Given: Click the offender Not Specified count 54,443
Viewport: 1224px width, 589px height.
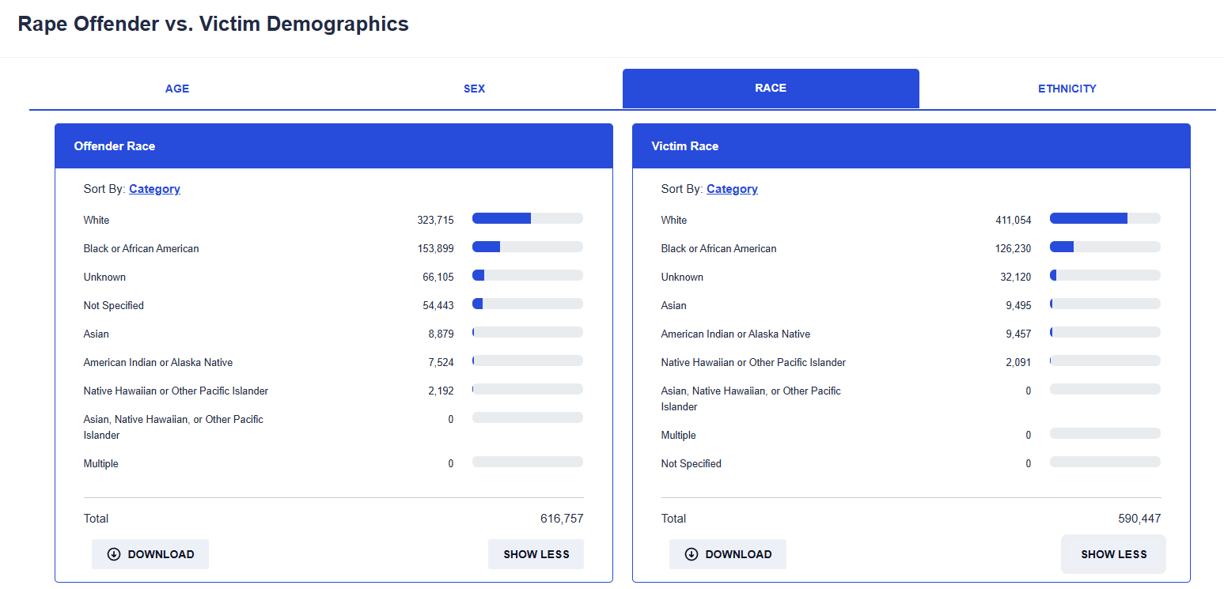Looking at the screenshot, I should point(438,305).
